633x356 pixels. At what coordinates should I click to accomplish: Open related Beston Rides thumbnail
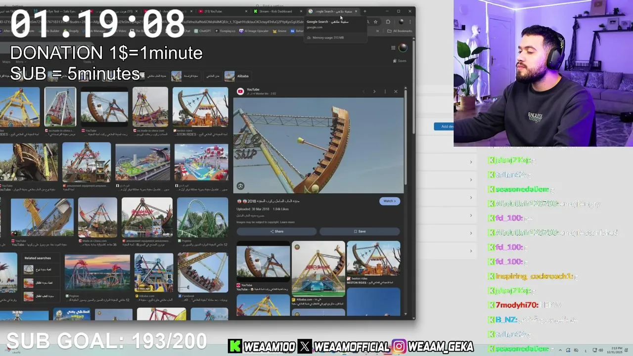click(x=373, y=259)
